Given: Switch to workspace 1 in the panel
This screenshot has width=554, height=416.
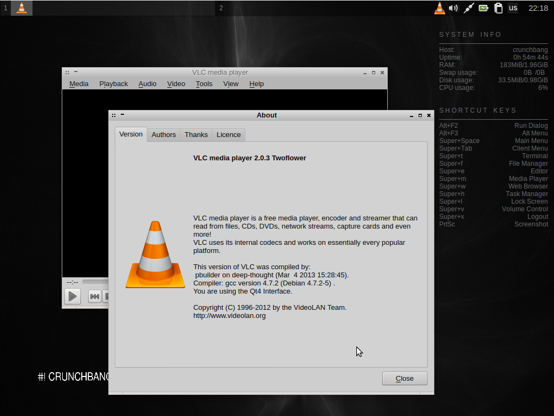Looking at the screenshot, I should click(x=5, y=8).
